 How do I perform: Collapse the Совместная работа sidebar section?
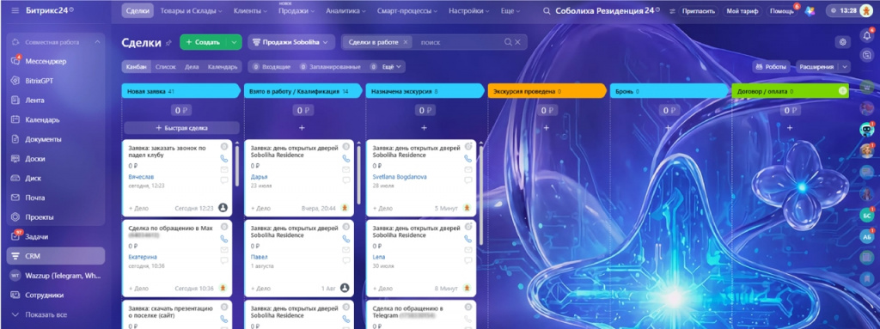(98, 42)
